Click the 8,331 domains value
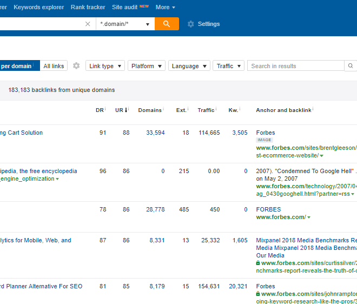The image size is (357, 304). [157, 240]
